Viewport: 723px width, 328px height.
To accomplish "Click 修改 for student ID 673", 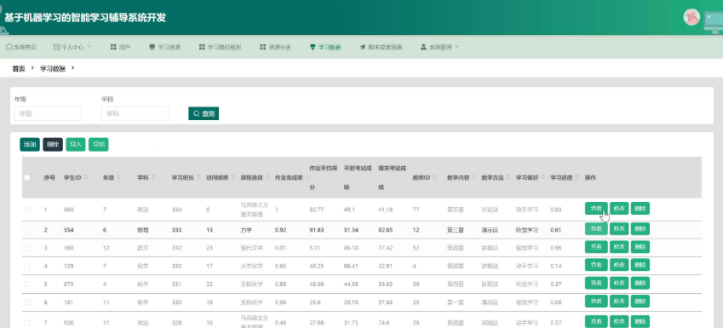I will tap(619, 283).
